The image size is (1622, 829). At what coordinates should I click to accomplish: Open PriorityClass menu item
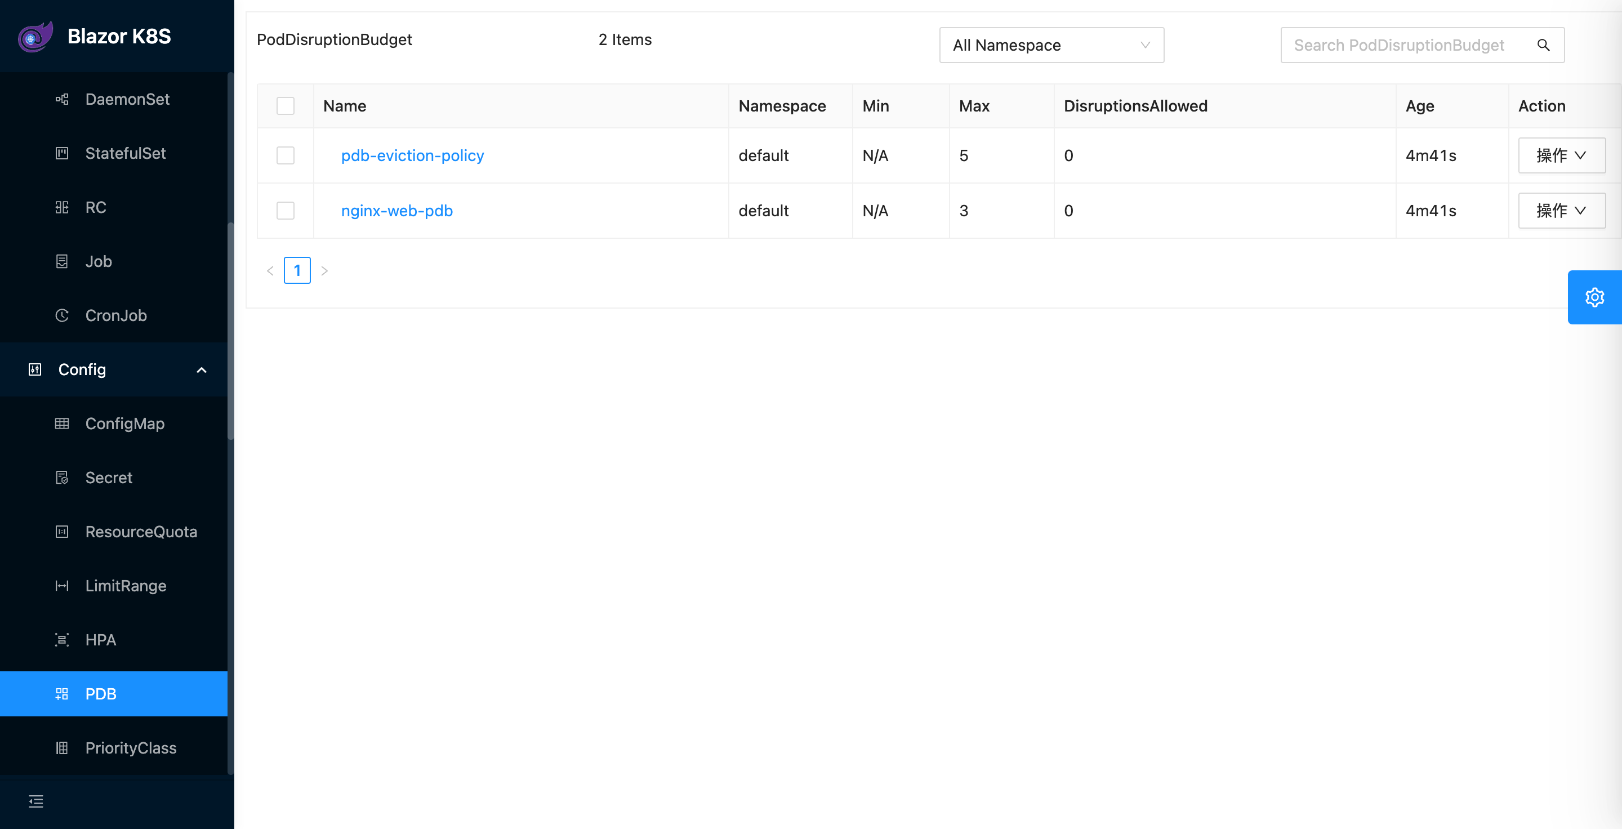[113, 749]
